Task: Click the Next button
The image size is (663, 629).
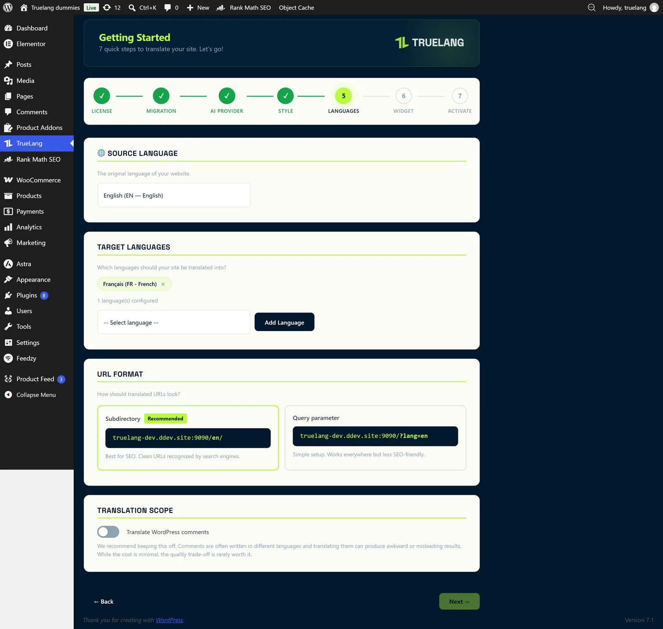Action: (460, 601)
